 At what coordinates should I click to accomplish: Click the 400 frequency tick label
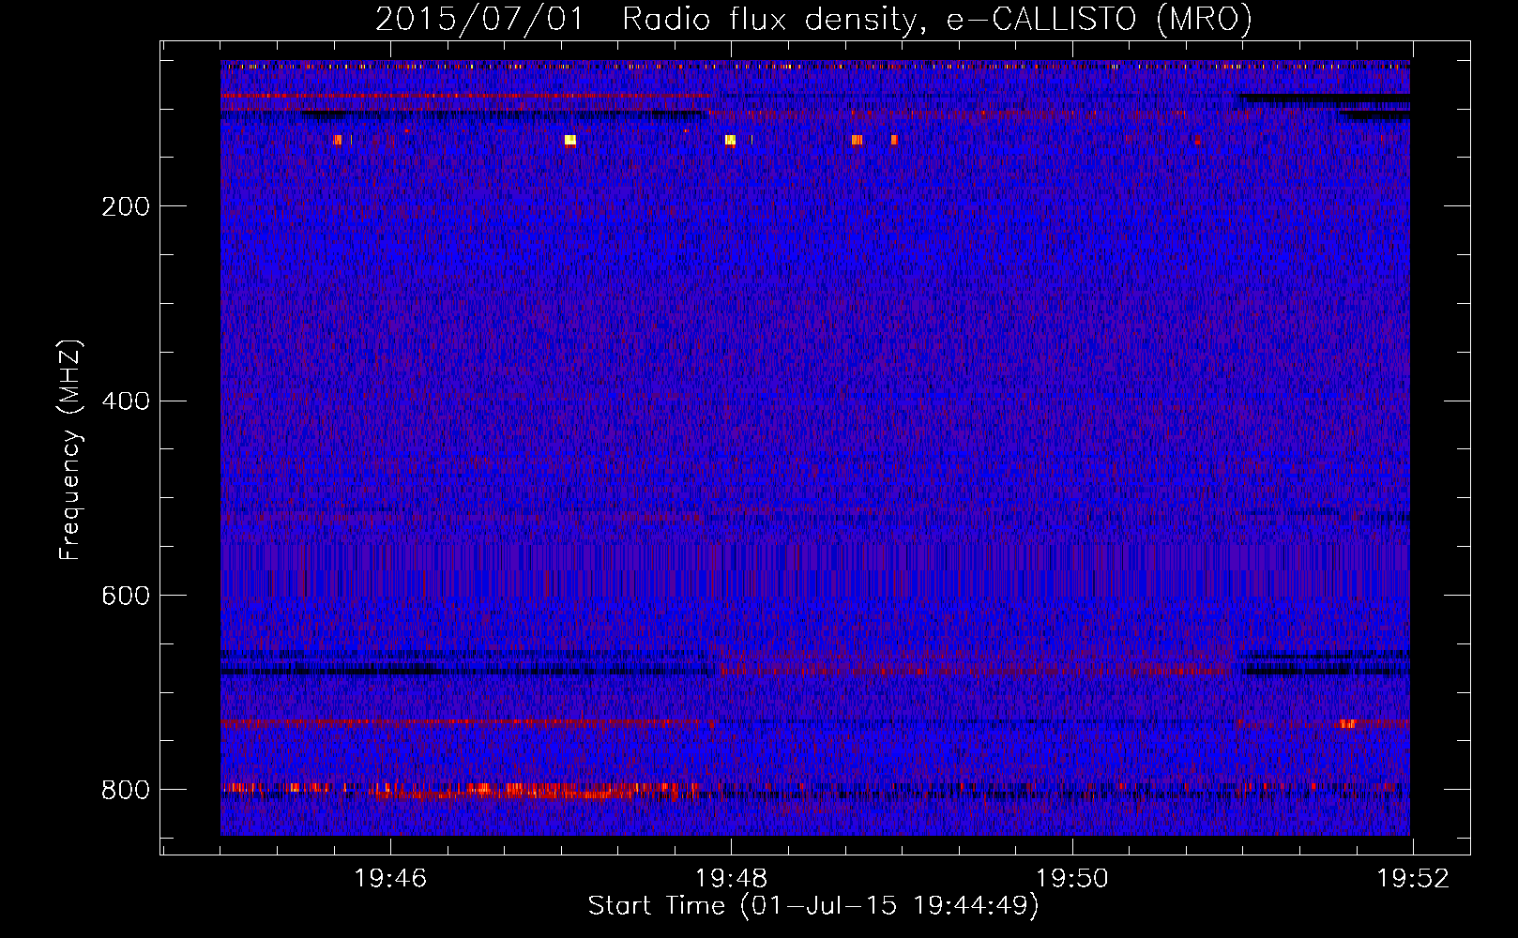coord(125,401)
